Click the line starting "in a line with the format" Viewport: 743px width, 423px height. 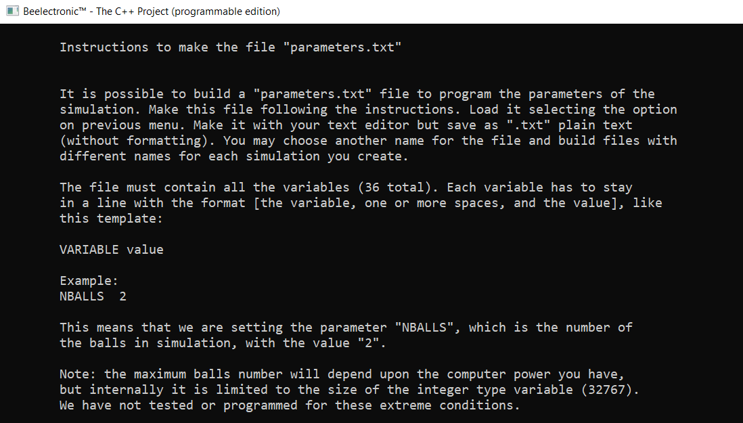click(x=360, y=203)
